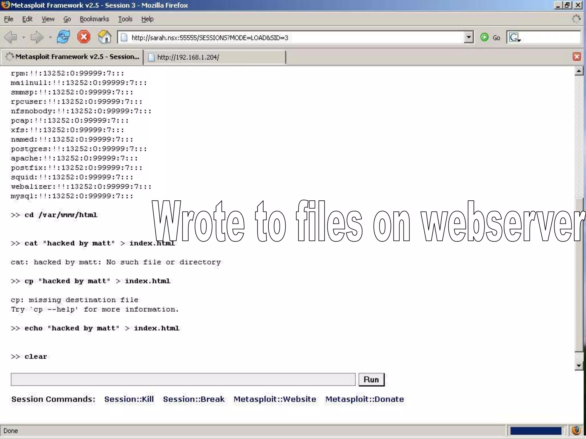Click the Metasploit::Donate link
This screenshot has width=586, height=439.
pyautogui.click(x=364, y=399)
